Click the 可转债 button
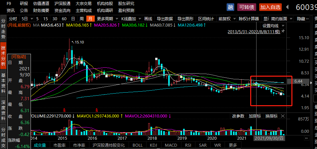Screen dimensions: 317x149 point(247,7)
